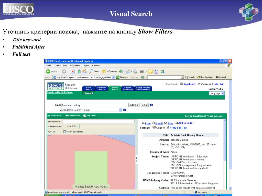Screen dimensions: 262x196
Task: Open the Файл menu
Action: (48, 66)
